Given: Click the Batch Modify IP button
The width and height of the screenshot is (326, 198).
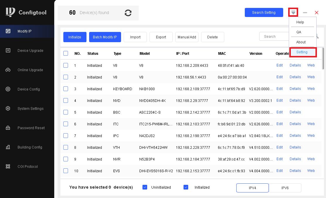Looking at the screenshot, I should 105,37.
